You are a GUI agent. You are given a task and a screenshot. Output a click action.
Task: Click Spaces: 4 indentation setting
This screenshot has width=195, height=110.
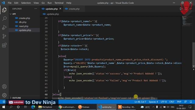[x=153, y=102]
